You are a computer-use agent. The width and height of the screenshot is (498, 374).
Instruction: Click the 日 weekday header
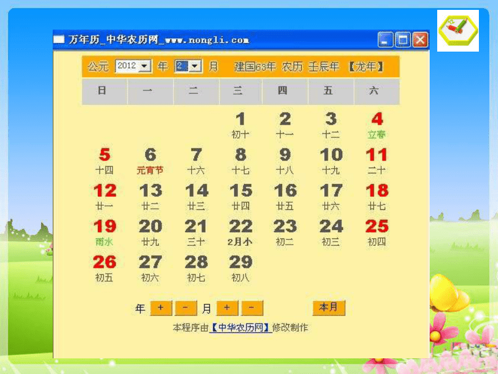coord(104,92)
